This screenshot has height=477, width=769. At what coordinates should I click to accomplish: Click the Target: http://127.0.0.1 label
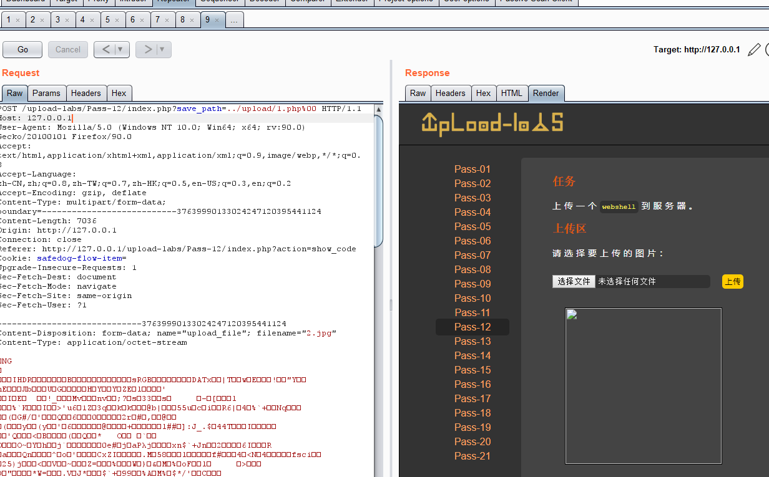point(697,50)
